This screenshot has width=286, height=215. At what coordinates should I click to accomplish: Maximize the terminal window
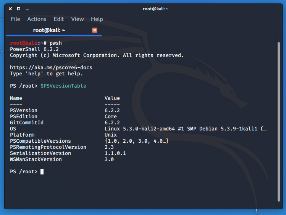pyautogui.click(x=18, y=8)
